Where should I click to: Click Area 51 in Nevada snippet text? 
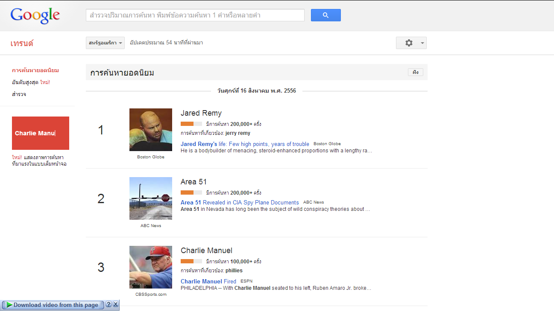click(276, 209)
